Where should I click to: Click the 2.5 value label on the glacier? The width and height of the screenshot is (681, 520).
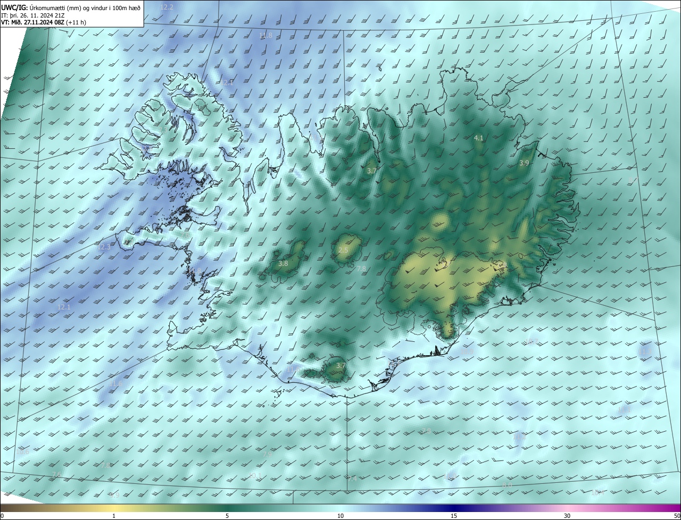[x=343, y=250]
